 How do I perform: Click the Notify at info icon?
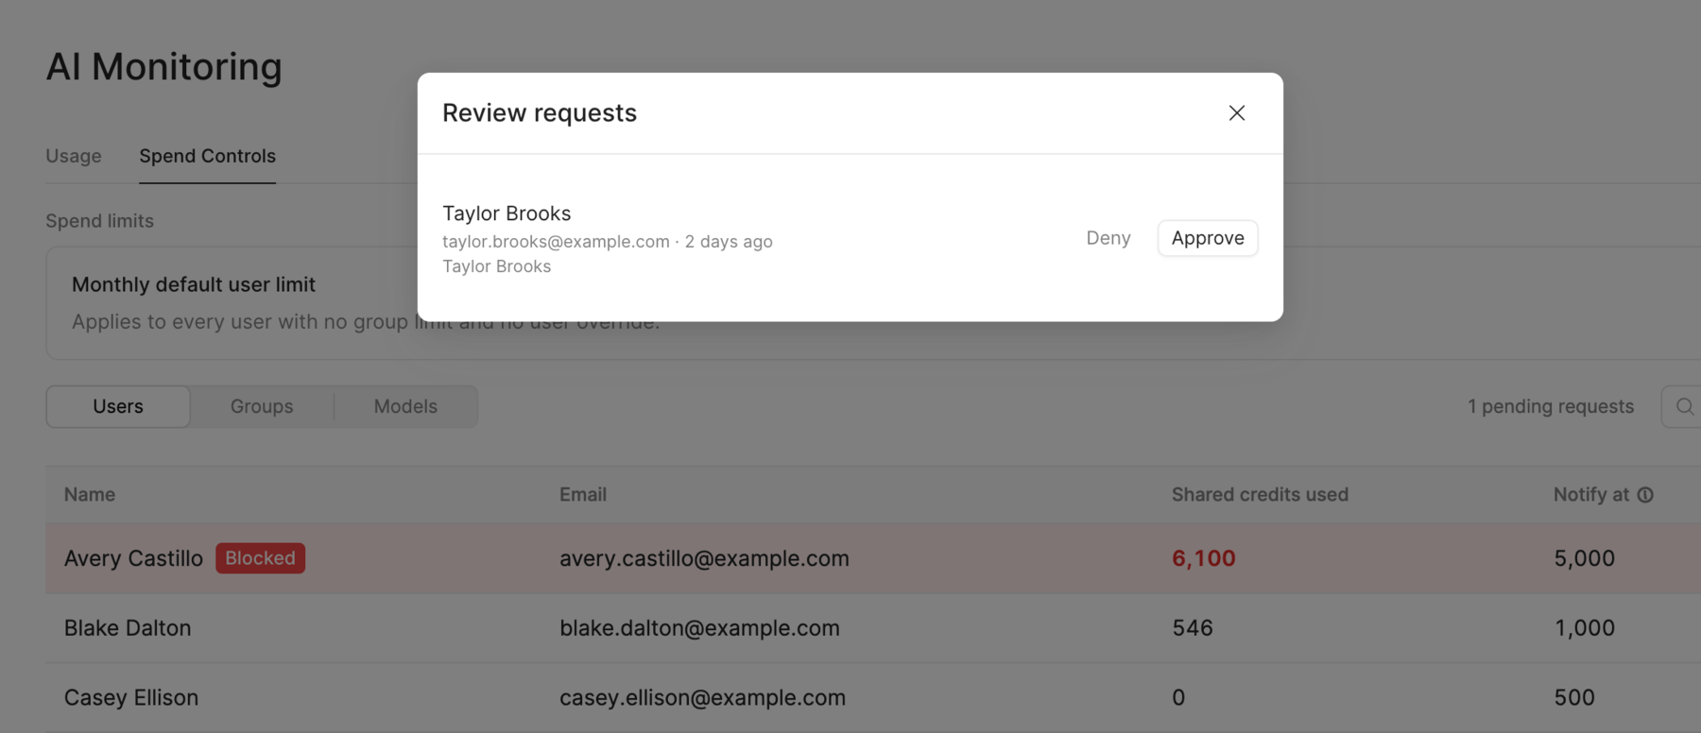click(x=1645, y=495)
